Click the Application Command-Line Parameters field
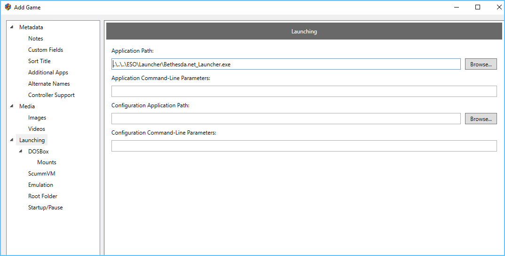 point(304,91)
